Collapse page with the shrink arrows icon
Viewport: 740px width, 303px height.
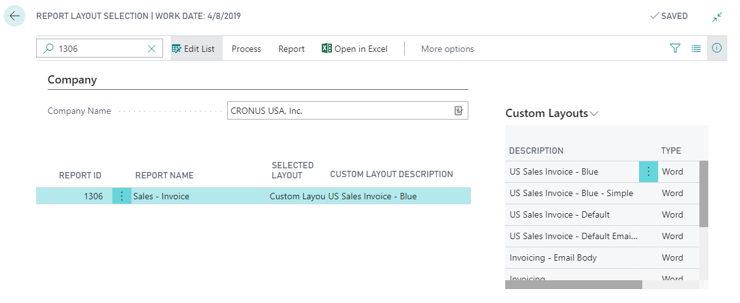click(717, 16)
